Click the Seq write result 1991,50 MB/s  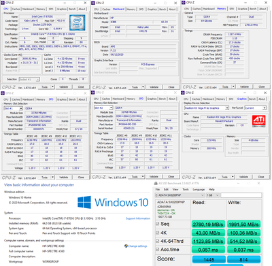pos(243,225)
